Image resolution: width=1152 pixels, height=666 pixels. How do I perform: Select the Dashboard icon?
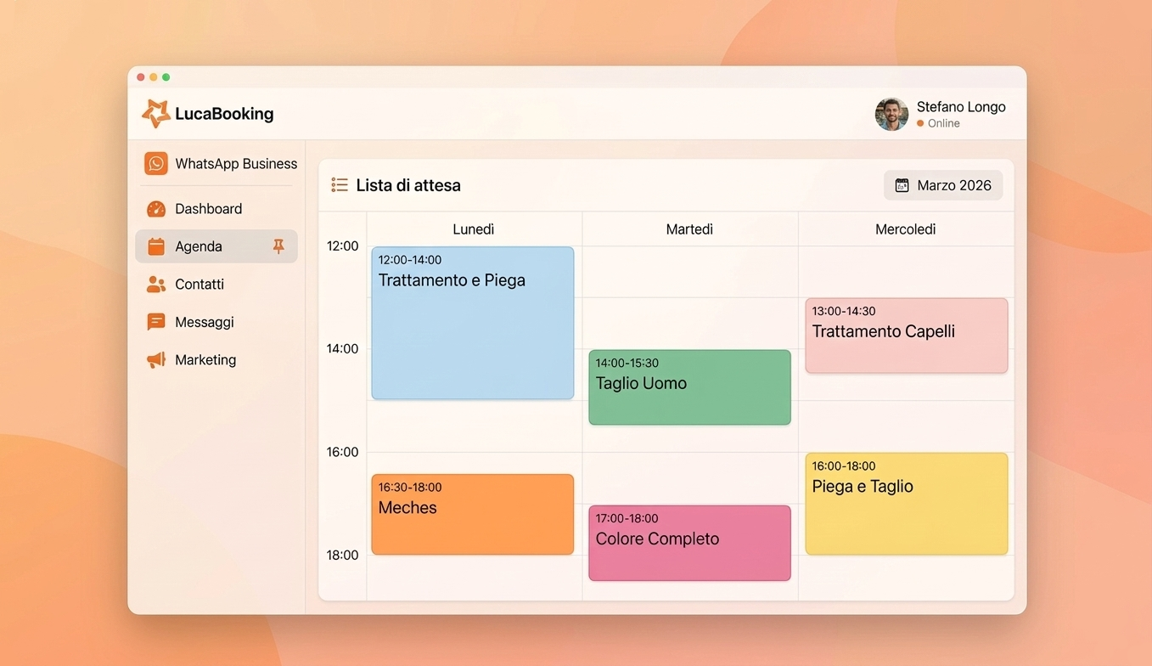tap(156, 208)
